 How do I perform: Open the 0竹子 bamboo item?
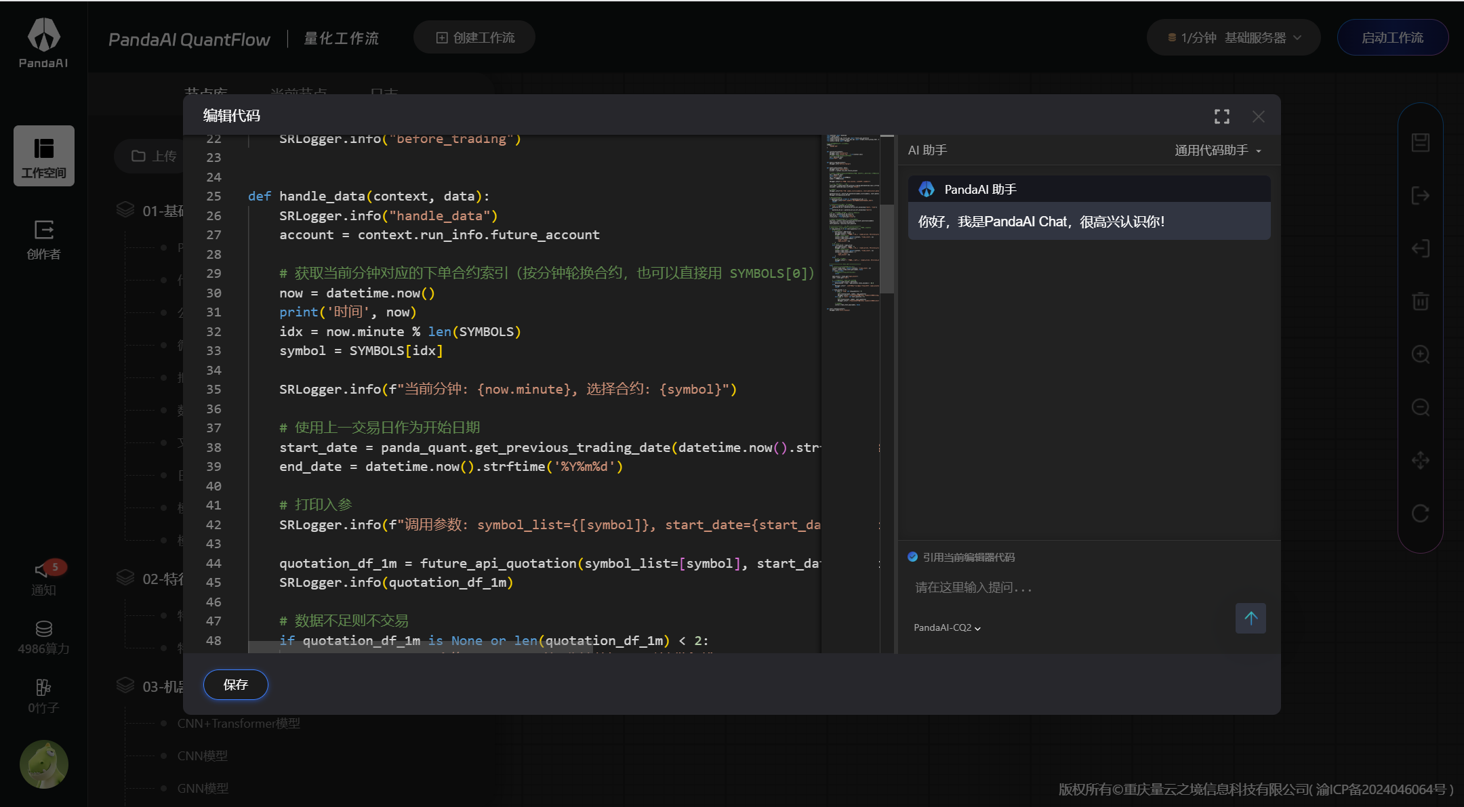(44, 697)
